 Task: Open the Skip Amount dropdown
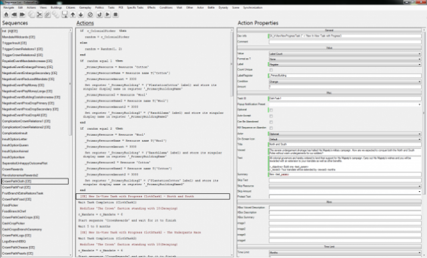pos(345,191)
